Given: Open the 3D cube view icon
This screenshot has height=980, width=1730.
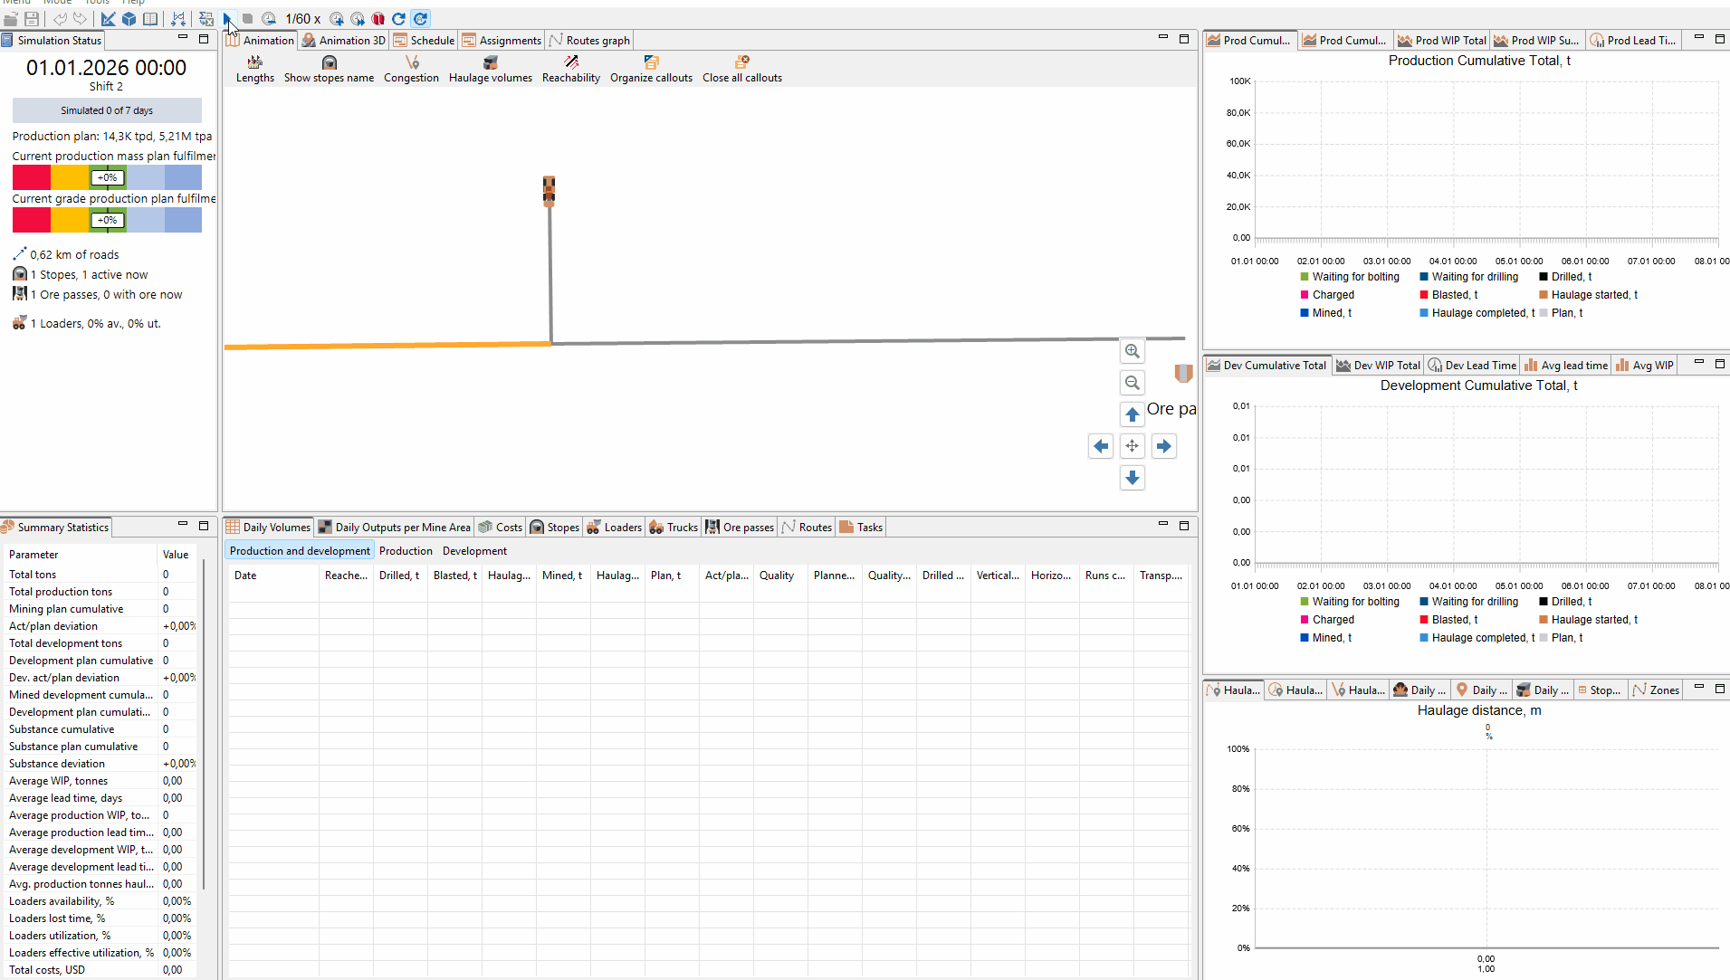Looking at the screenshot, I should tap(129, 18).
